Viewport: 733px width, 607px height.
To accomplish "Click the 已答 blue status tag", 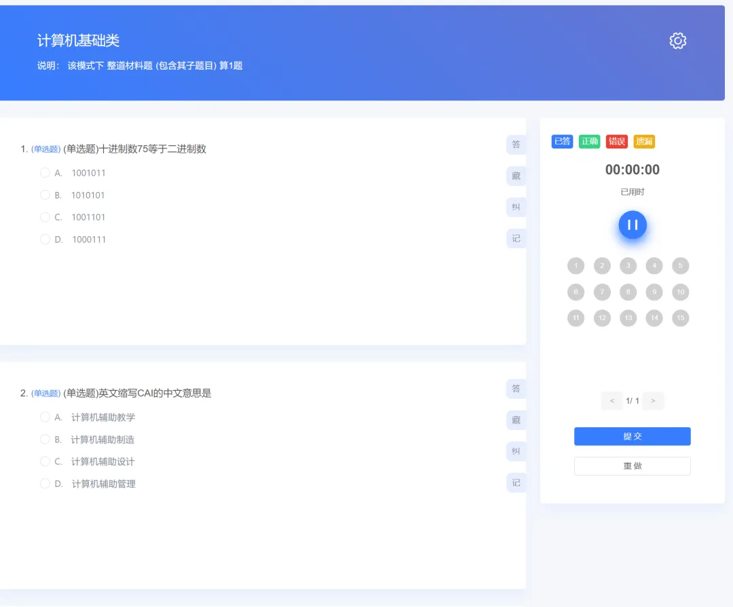I will [x=562, y=142].
